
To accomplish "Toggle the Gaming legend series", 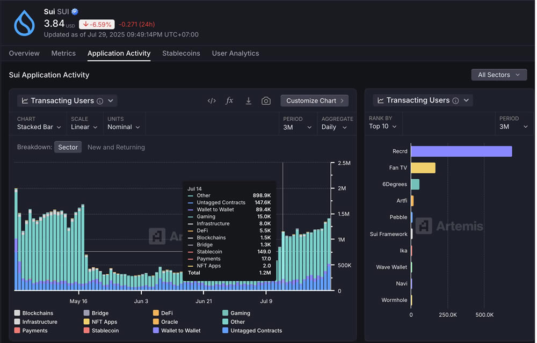I will (x=240, y=313).
